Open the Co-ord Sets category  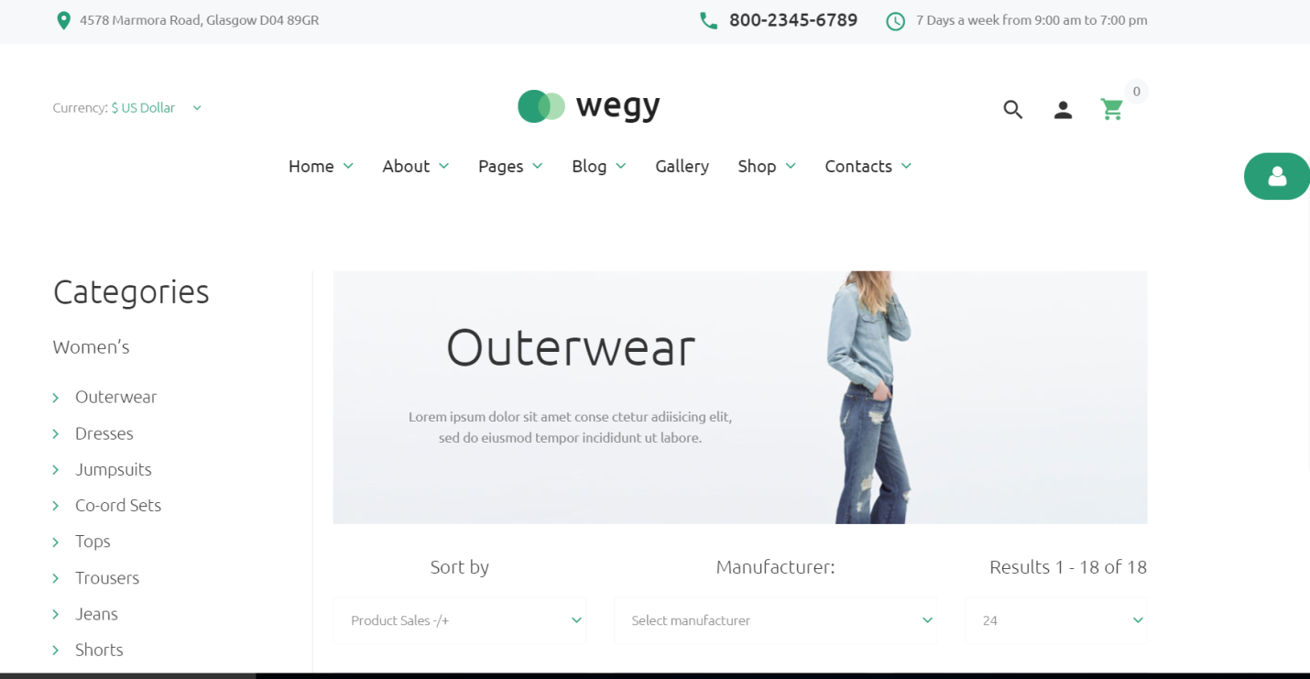pos(118,506)
